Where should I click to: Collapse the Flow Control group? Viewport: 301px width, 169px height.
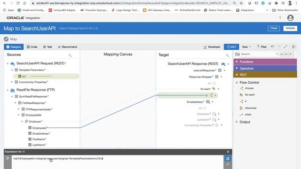(x=237, y=83)
